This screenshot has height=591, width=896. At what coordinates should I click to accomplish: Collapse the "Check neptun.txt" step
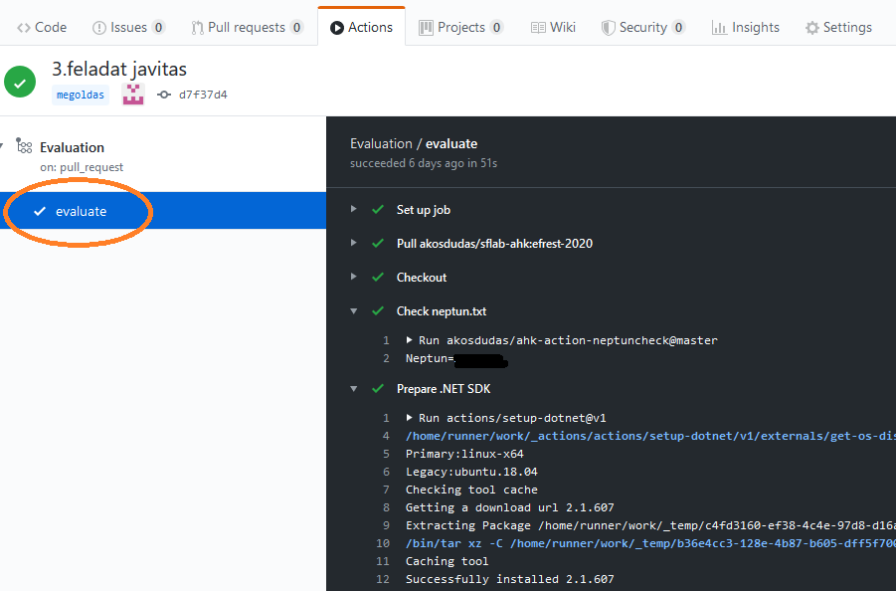(x=354, y=310)
